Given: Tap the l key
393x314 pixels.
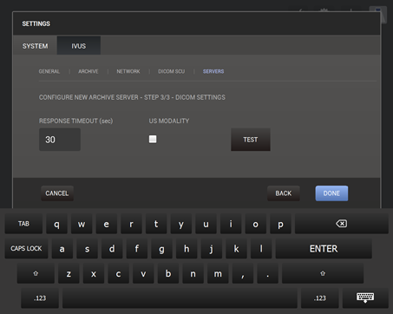Looking at the screenshot, I should [261, 248].
